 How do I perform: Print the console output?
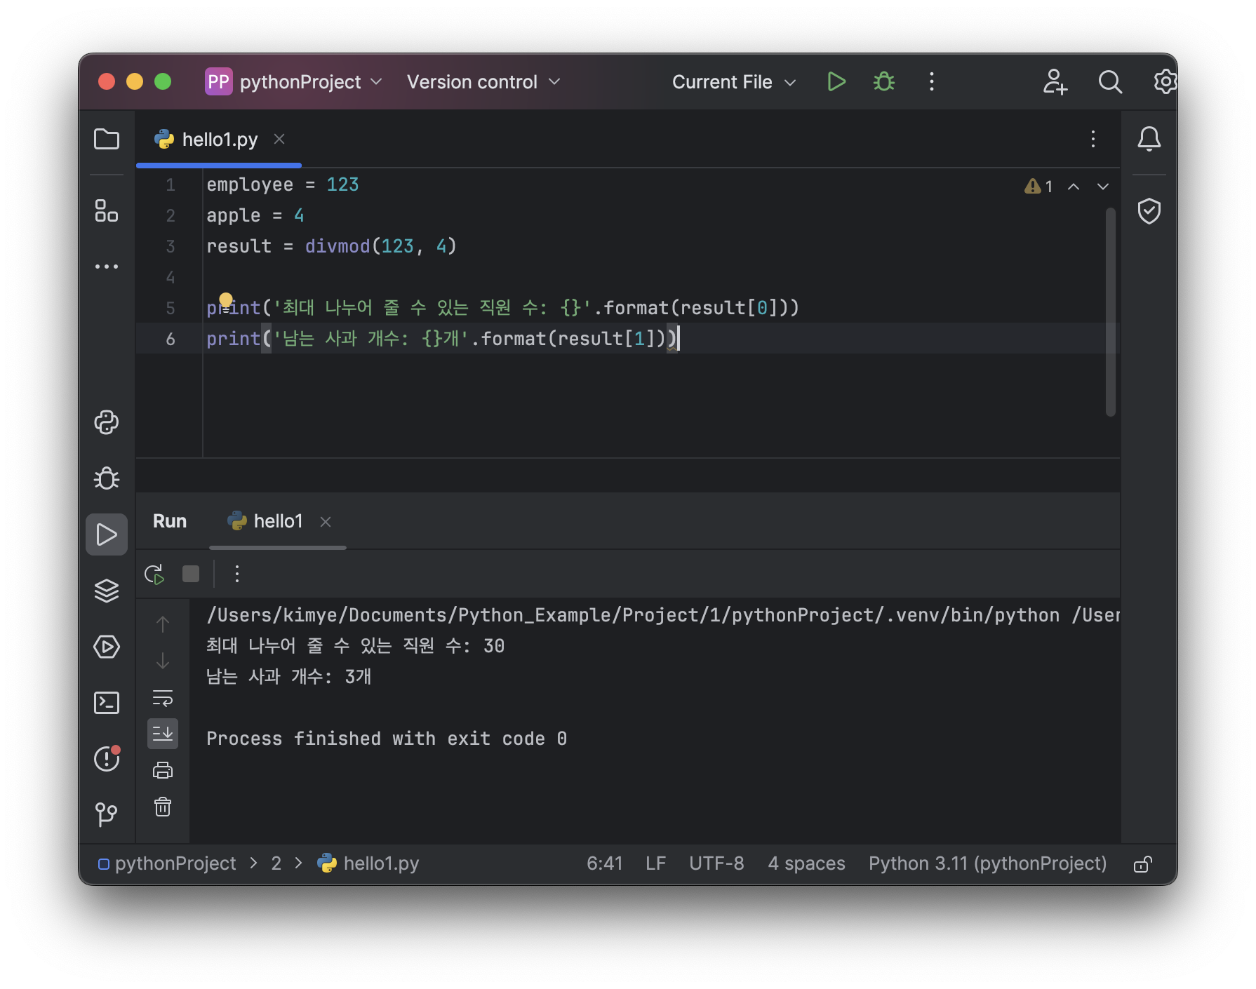[163, 770]
